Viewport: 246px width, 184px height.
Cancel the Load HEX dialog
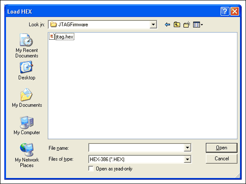[221, 159]
